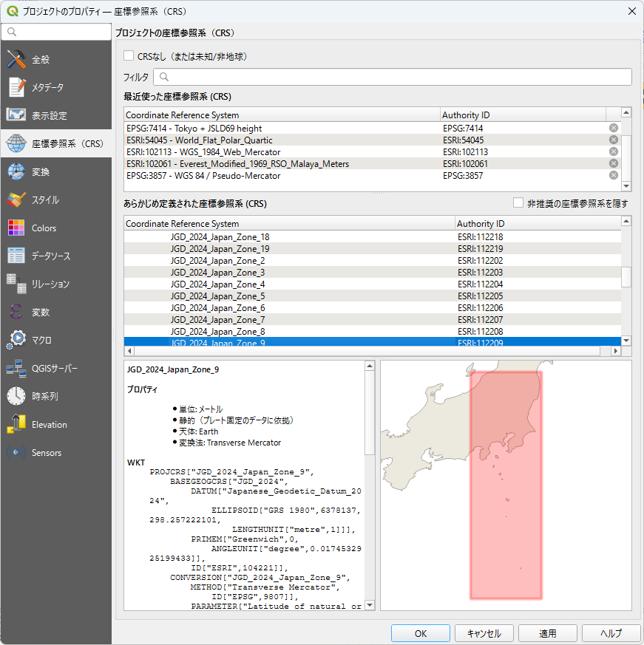The image size is (644, 645).
Task: Open the Sensors icon
Action: click(16, 452)
